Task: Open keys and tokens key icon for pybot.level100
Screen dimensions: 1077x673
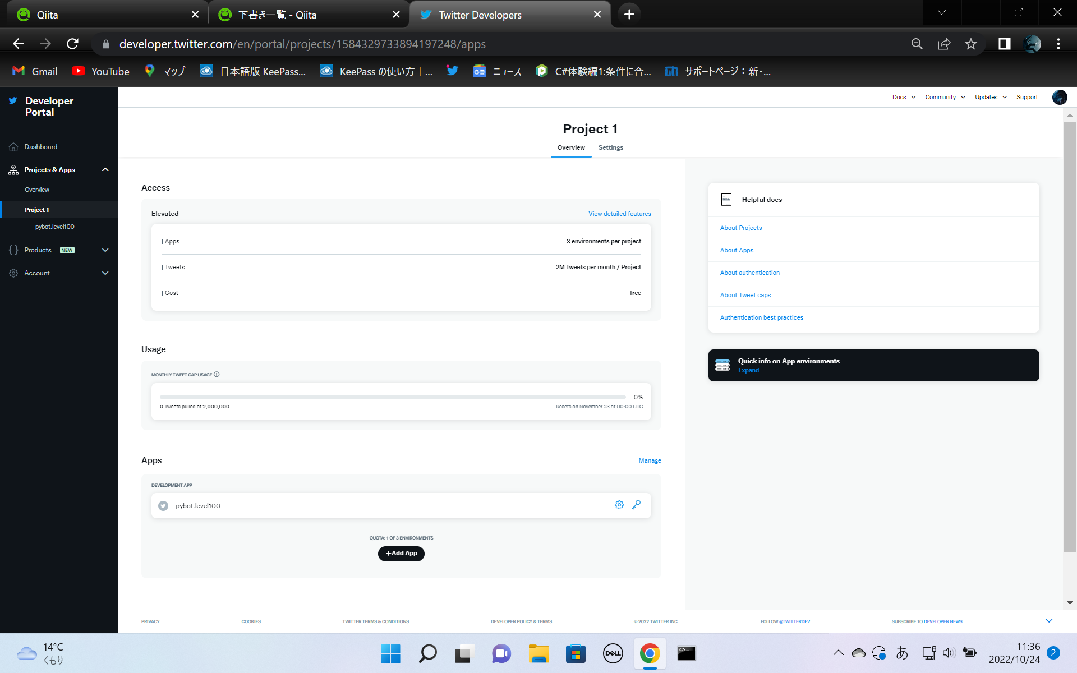Action: point(636,505)
